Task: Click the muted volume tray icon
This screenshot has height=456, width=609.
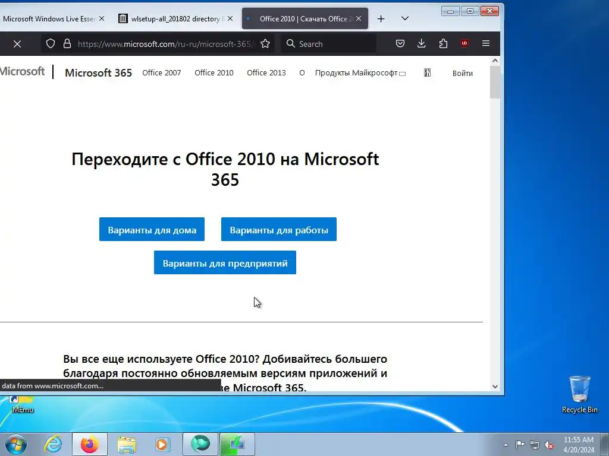Action: [549, 445]
